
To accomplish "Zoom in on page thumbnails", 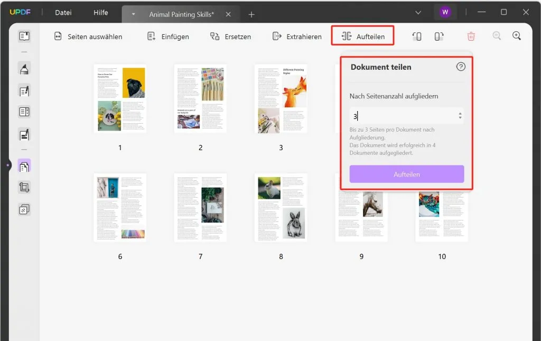I will point(517,36).
